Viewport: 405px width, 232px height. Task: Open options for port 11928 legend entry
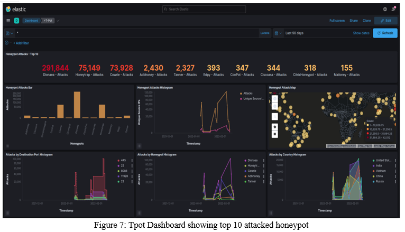coord(132,177)
